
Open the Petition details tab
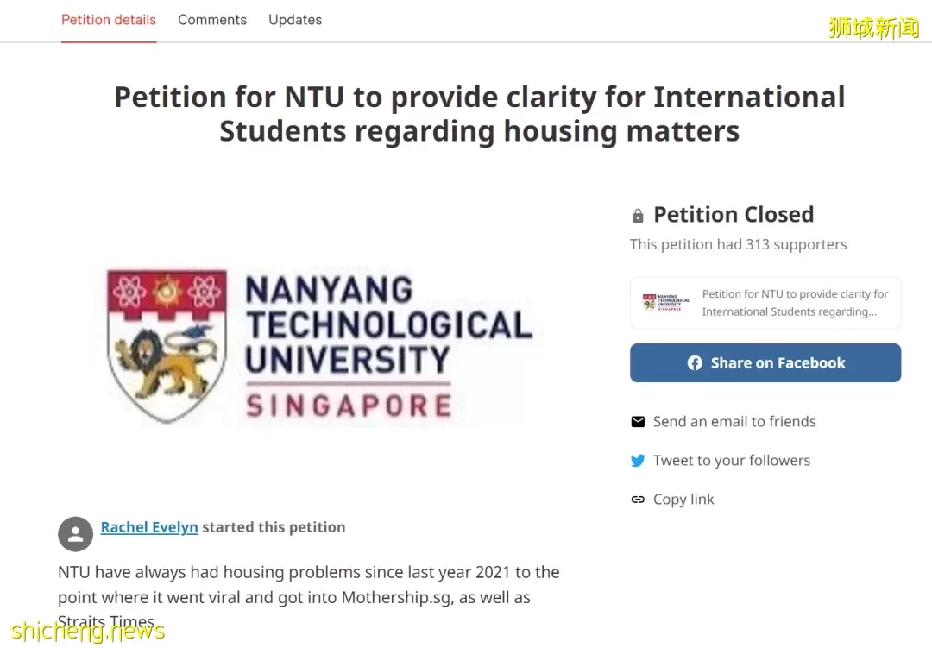[x=109, y=20]
